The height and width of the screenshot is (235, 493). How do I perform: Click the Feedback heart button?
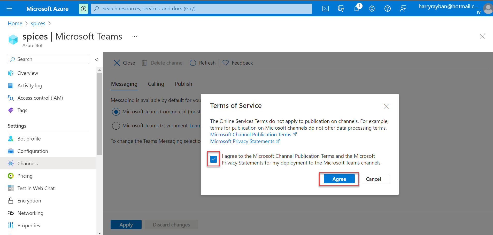(238, 63)
